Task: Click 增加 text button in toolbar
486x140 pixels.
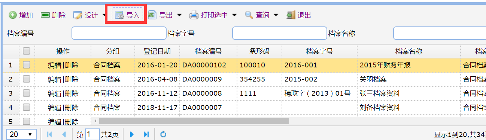Action: pyautogui.click(x=26, y=15)
